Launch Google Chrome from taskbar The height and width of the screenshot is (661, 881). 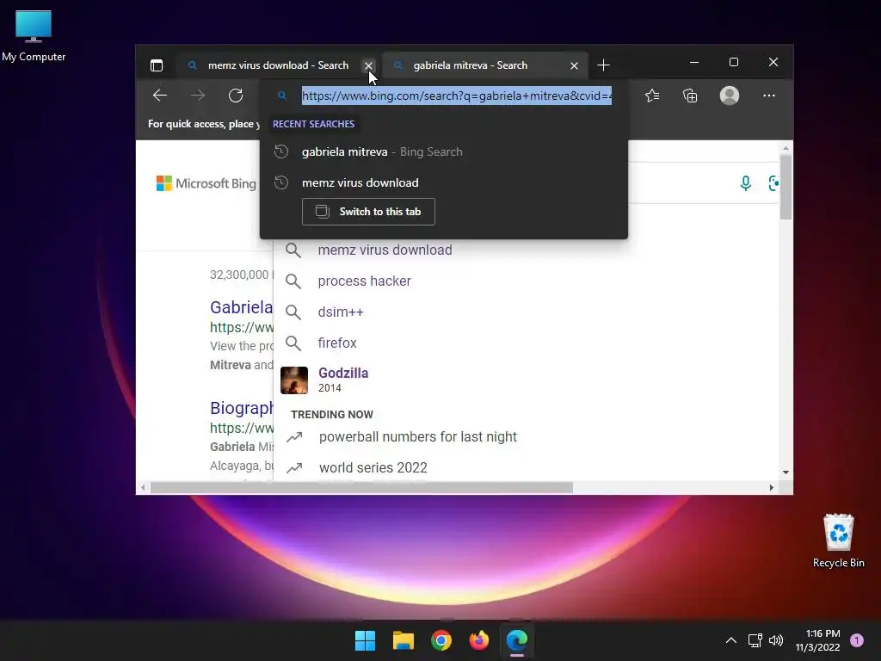(x=441, y=640)
